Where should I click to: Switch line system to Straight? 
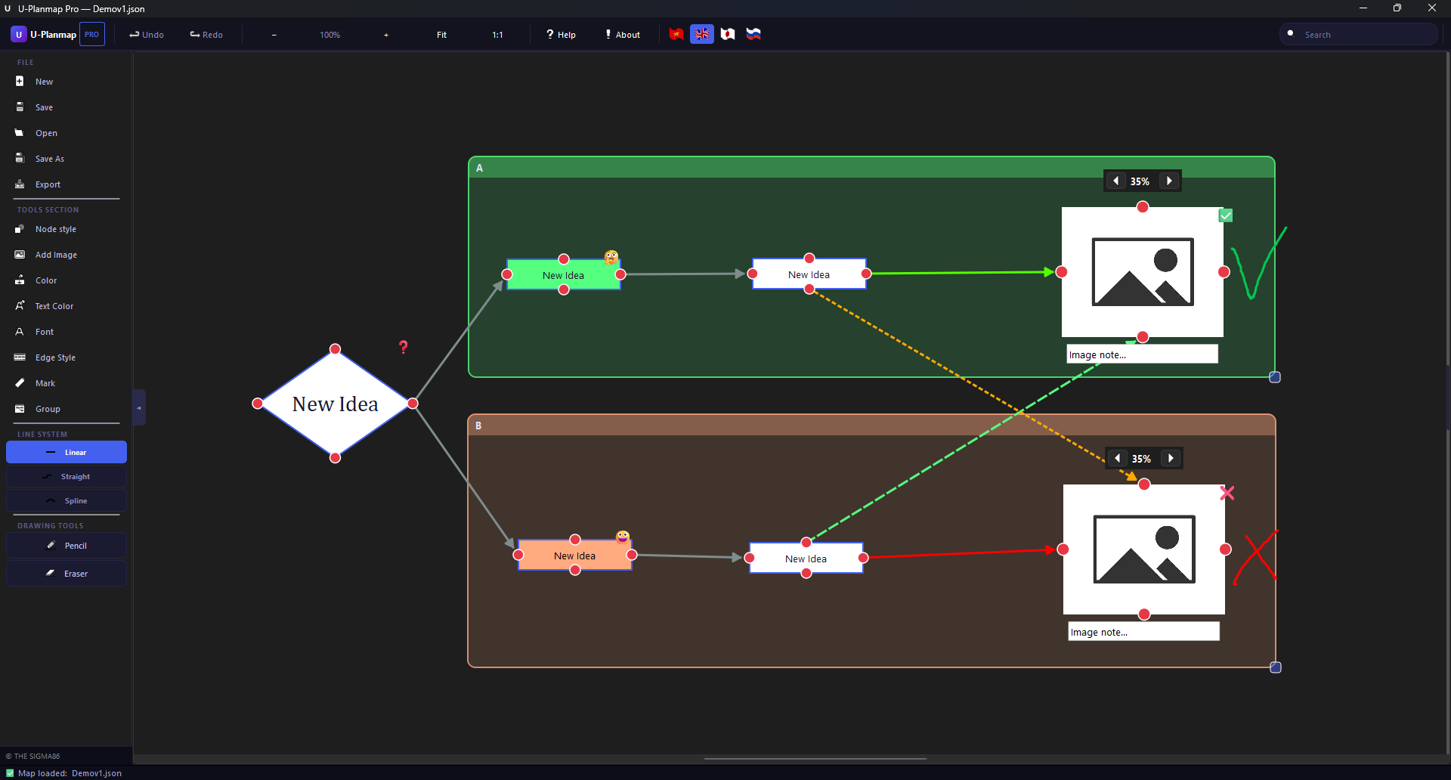click(67, 476)
